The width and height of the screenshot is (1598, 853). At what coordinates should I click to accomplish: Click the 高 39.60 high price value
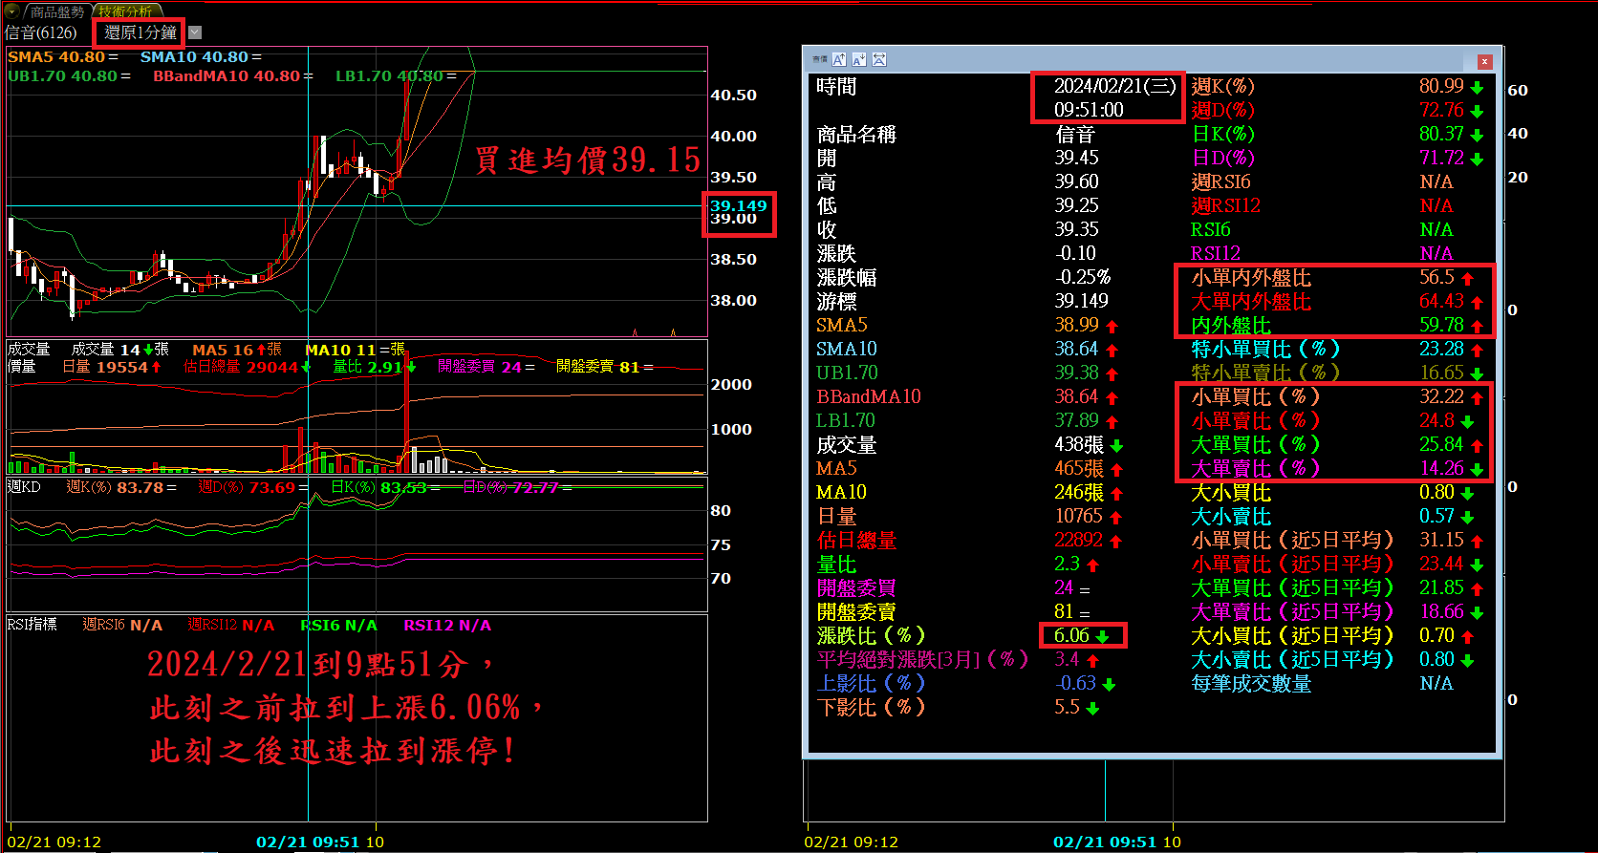coord(1076,181)
